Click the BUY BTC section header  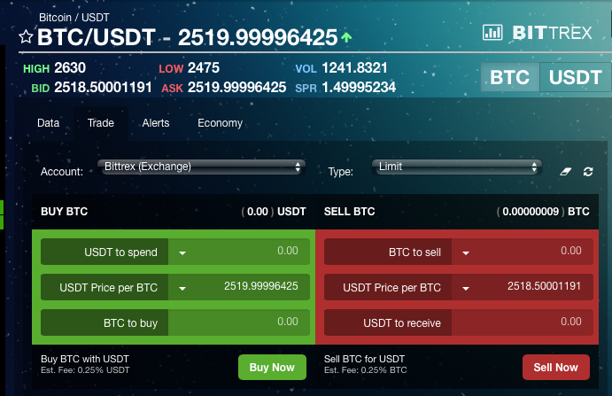65,212
